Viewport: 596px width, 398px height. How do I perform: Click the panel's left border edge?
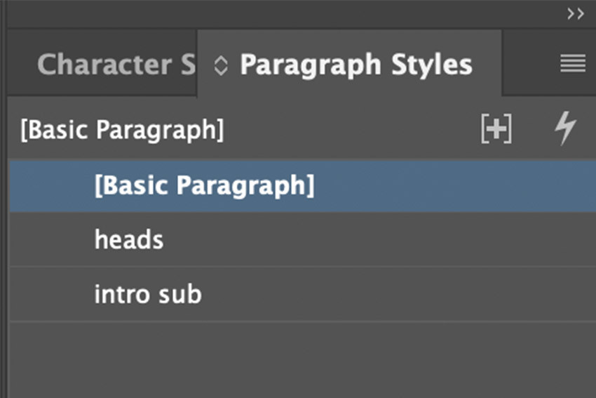(x=4, y=211)
